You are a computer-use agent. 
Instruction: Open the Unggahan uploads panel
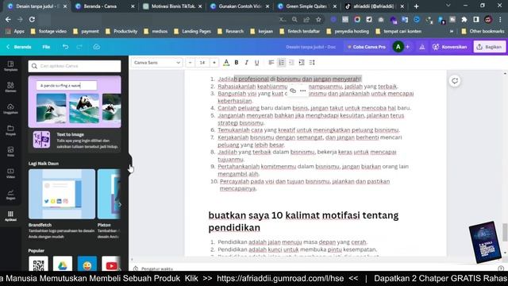(x=10, y=108)
